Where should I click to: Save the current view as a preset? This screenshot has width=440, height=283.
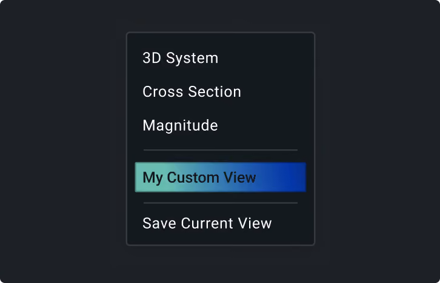(x=220, y=223)
